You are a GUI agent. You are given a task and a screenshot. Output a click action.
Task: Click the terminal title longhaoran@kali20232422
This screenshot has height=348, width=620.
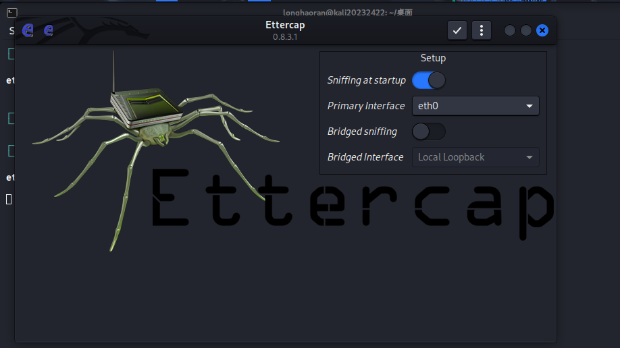(x=348, y=12)
